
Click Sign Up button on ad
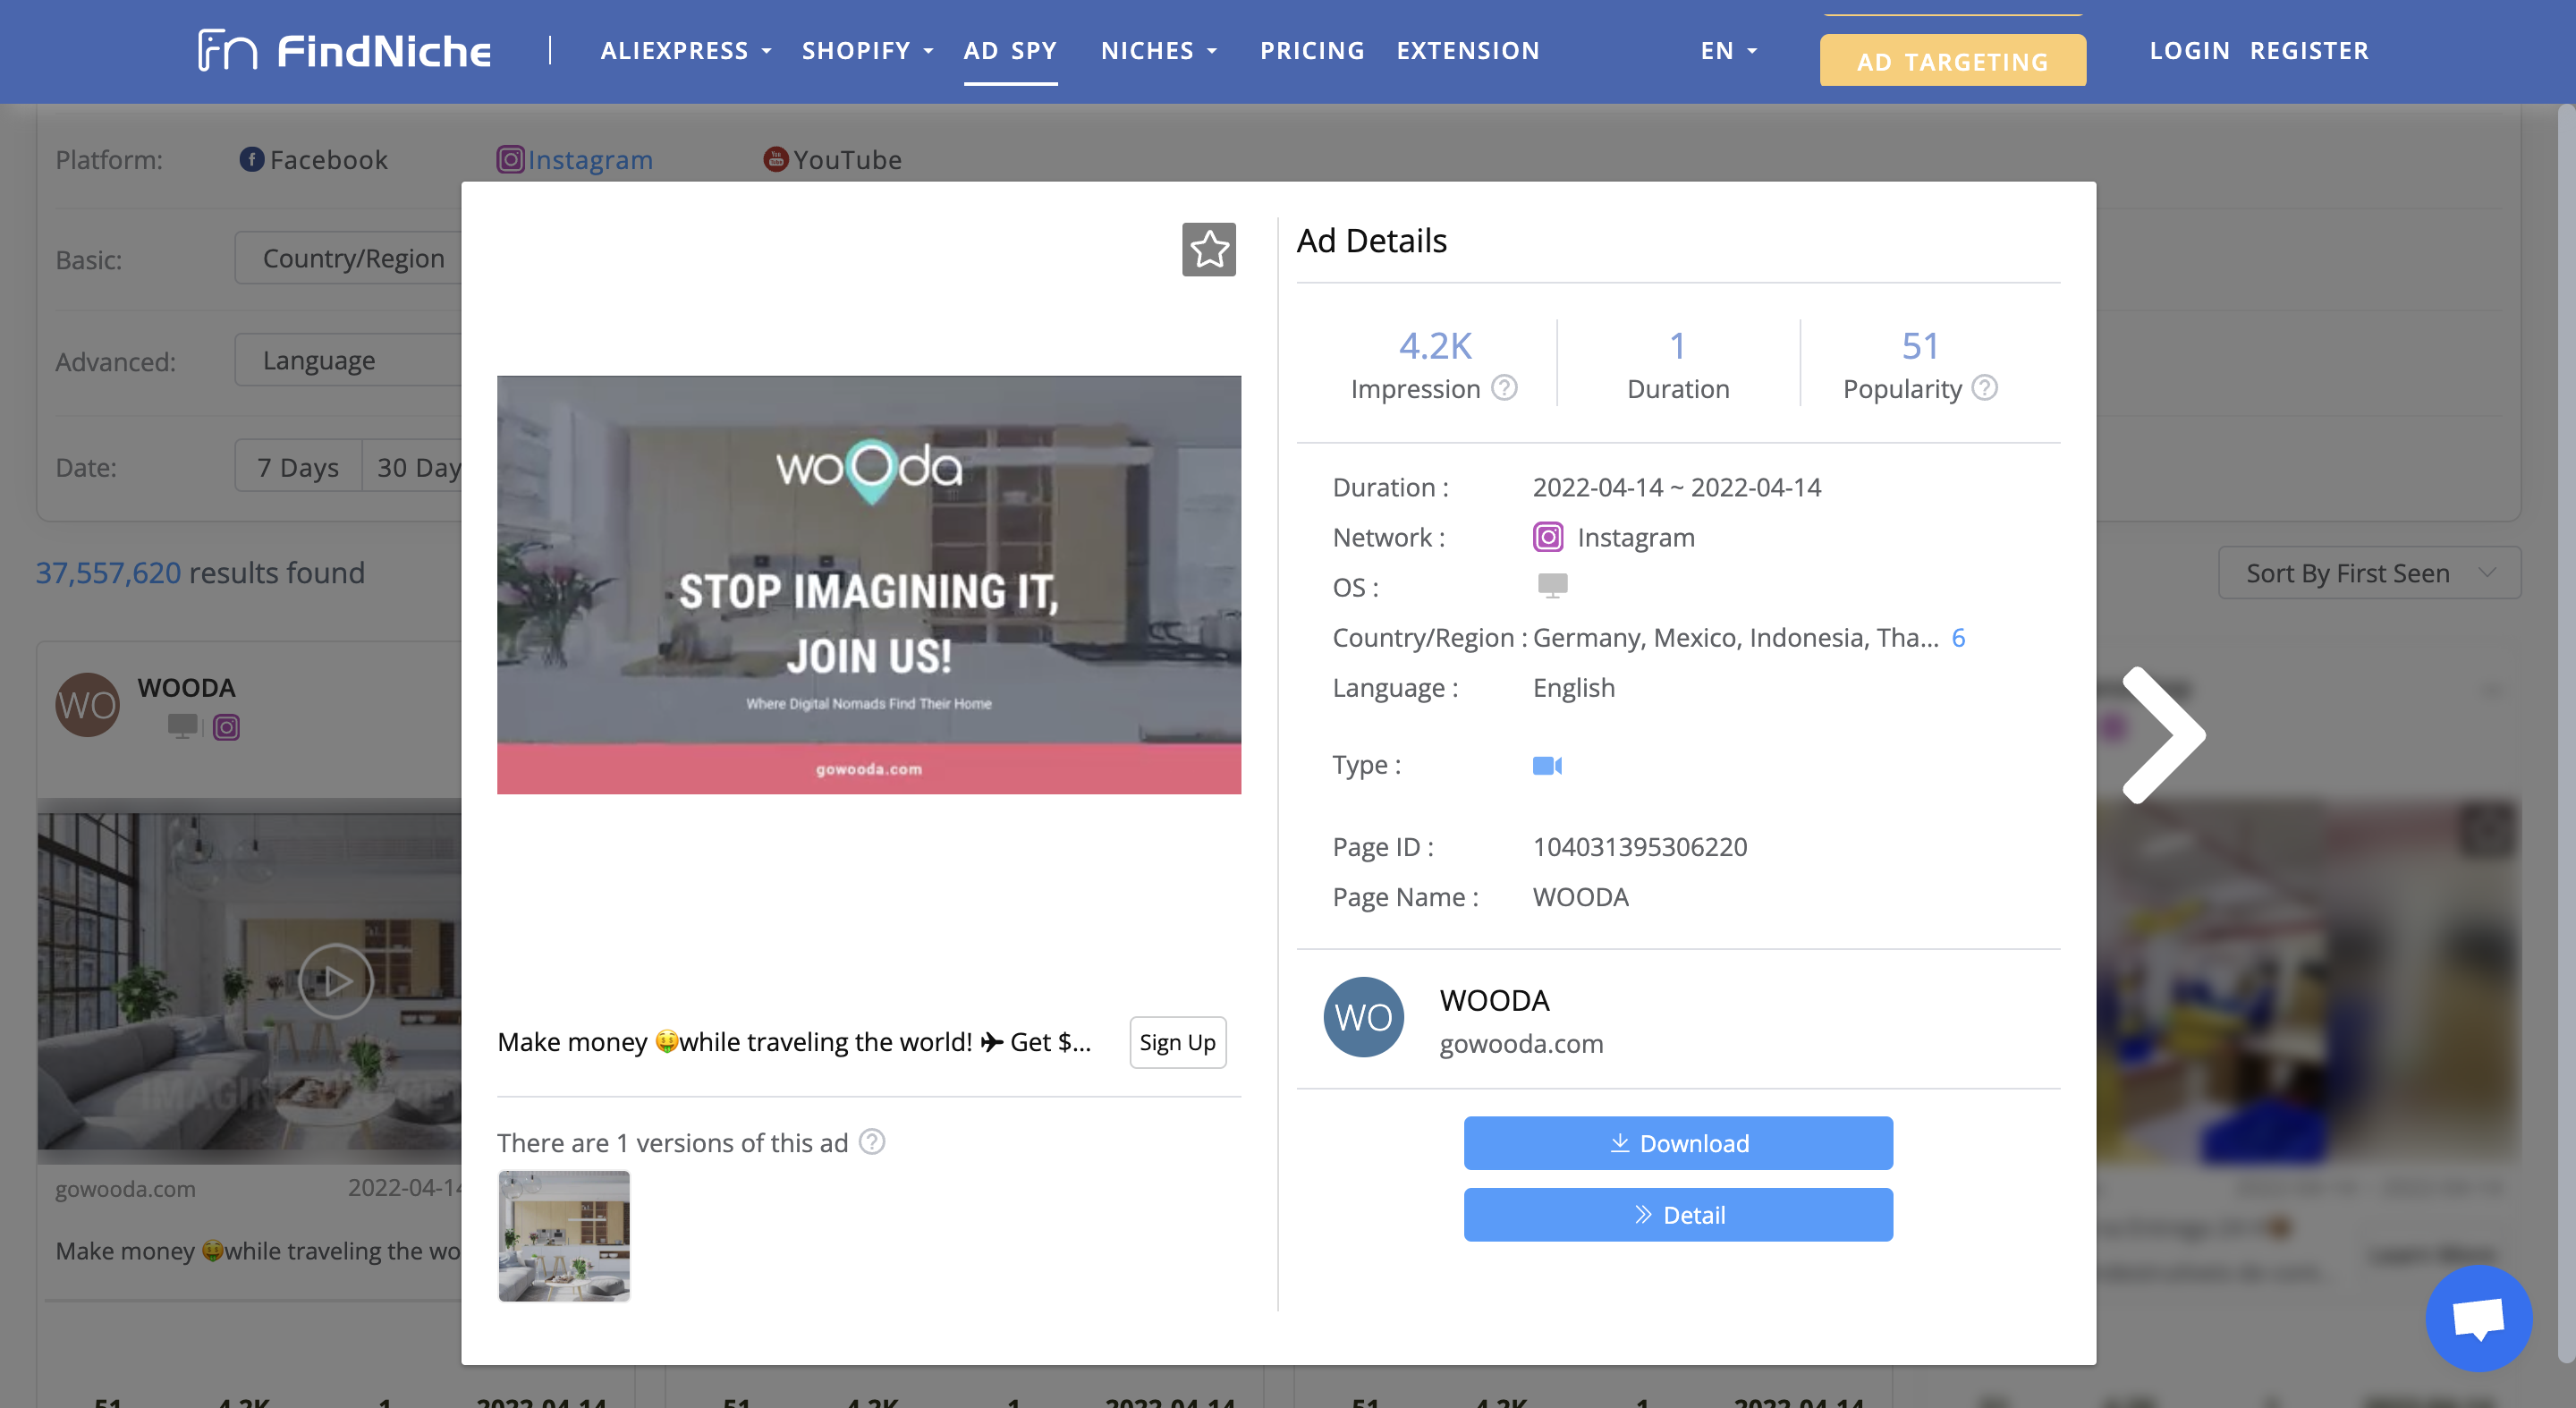[x=1177, y=1042]
